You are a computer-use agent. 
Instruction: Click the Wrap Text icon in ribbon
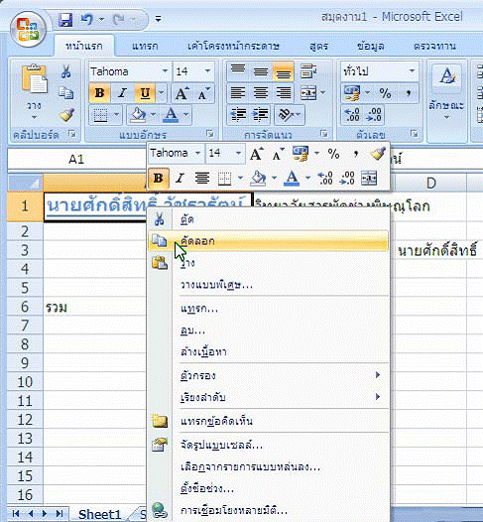(x=308, y=71)
